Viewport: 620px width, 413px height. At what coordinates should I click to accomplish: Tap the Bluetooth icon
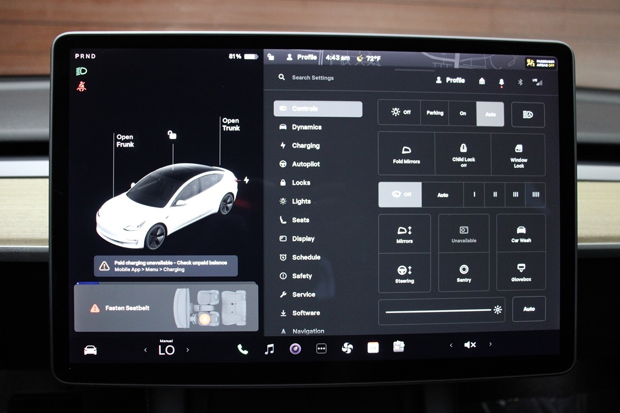pyautogui.click(x=520, y=82)
